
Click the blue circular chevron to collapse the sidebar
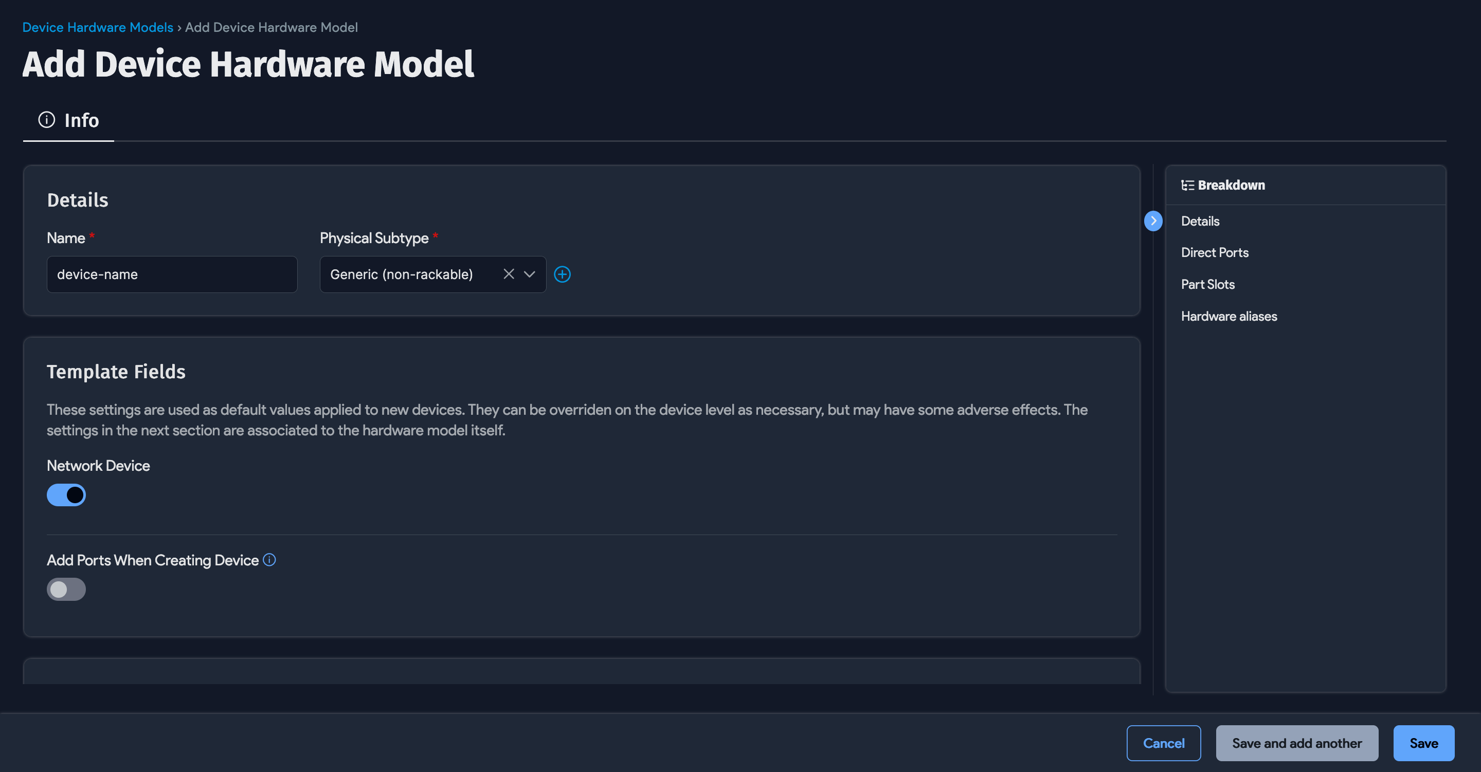tap(1153, 220)
